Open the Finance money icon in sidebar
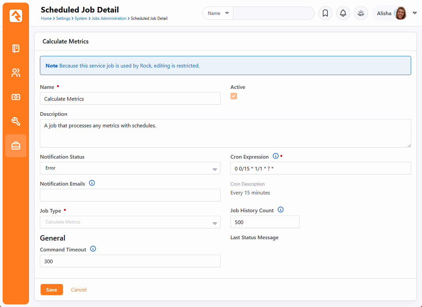This screenshot has width=422, height=307. click(x=16, y=97)
